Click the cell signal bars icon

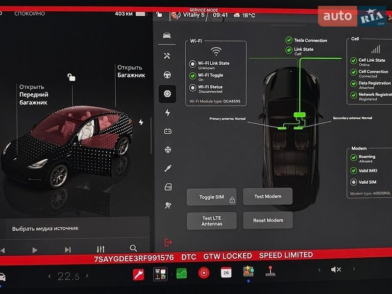[x=376, y=49]
